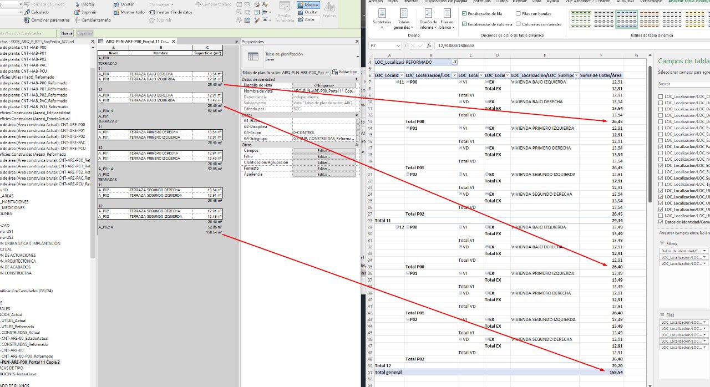Screen dimensions: 710x387
Task: Enable the Columnas con bandas checkbox
Action: click(x=518, y=24)
